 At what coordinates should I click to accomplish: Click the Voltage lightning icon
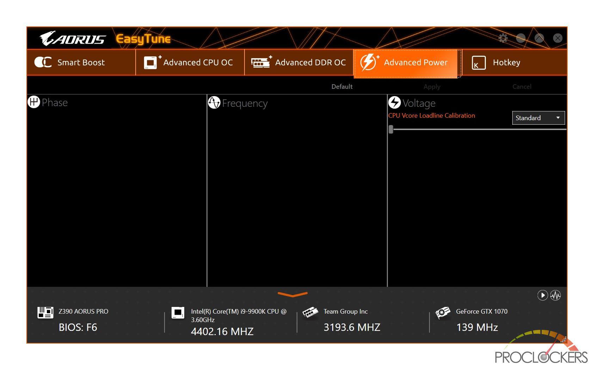pos(395,103)
